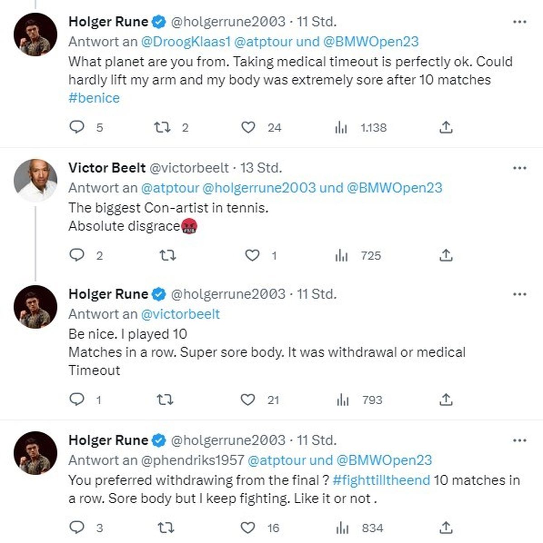Like the #fighttilltheend tweet with 16 likes
Screen dimensions: 543x543
click(248, 528)
